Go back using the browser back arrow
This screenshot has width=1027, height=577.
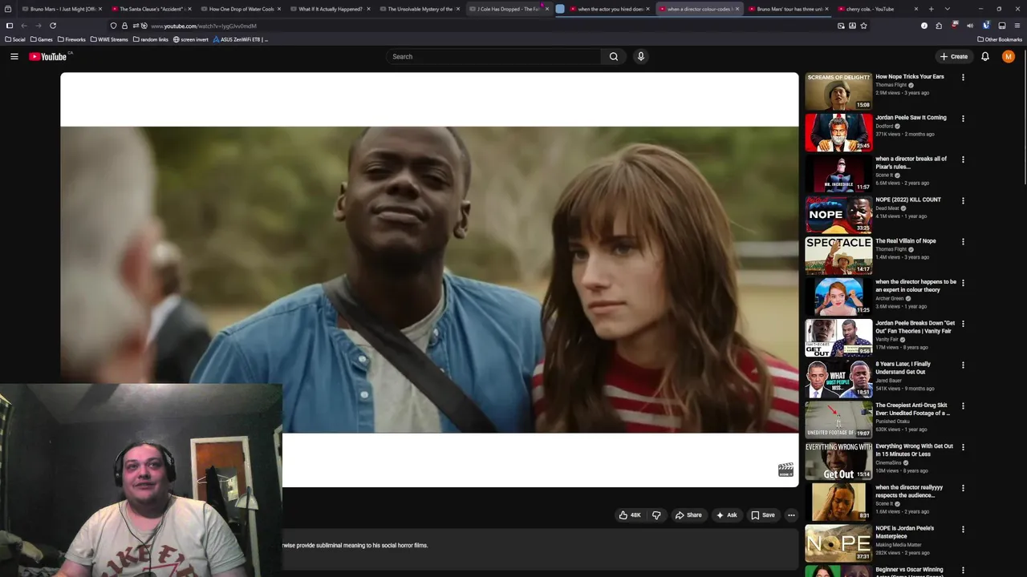(24, 26)
